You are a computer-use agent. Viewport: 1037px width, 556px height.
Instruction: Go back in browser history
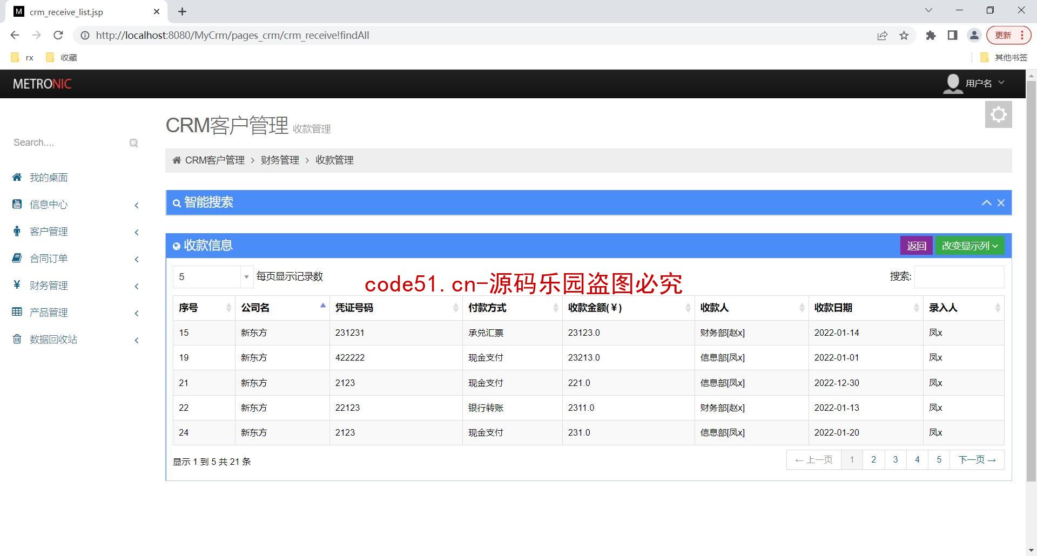point(15,35)
